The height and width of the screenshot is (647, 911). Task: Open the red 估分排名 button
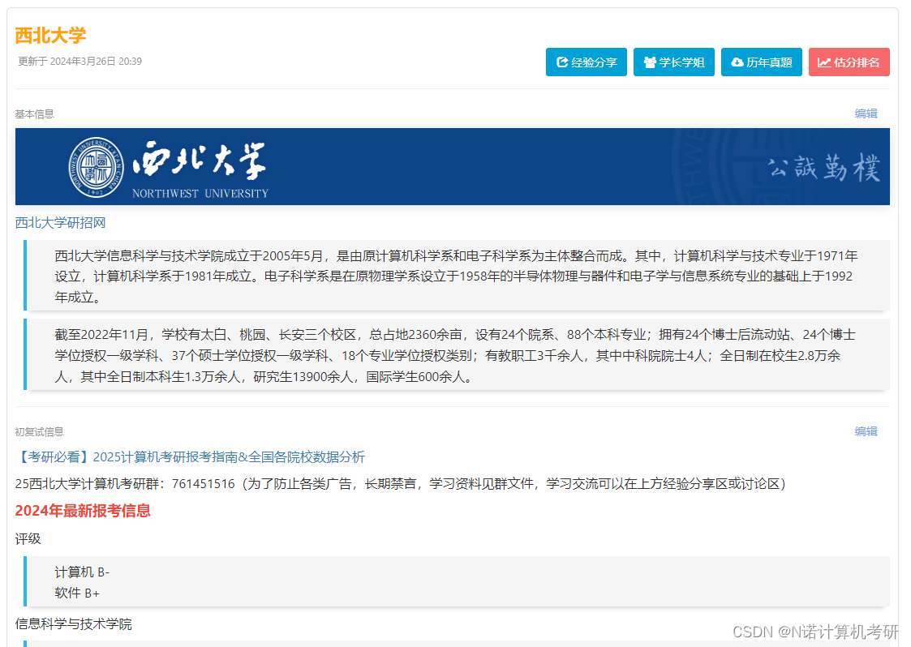[849, 62]
